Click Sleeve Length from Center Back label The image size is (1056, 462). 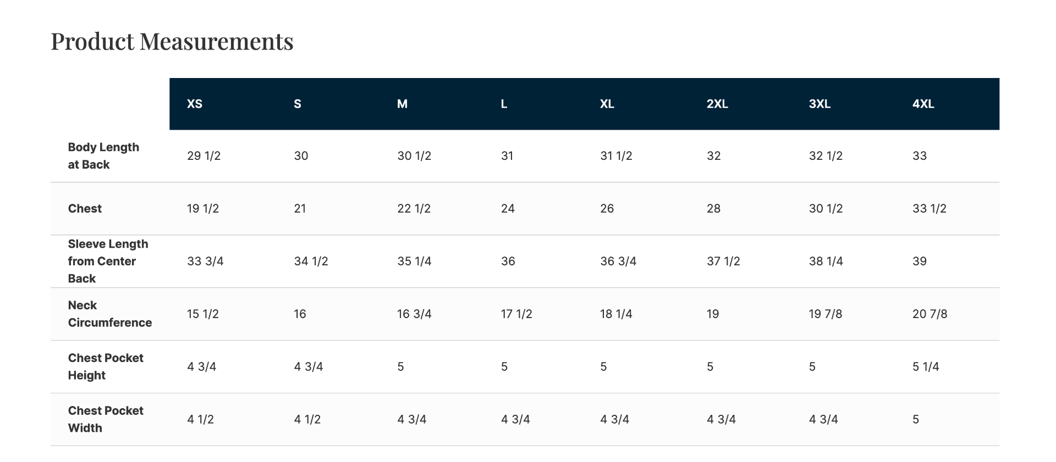click(108, 261)
